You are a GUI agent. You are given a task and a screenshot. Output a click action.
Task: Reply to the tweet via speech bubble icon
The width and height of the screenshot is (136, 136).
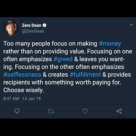coord(17,111)
